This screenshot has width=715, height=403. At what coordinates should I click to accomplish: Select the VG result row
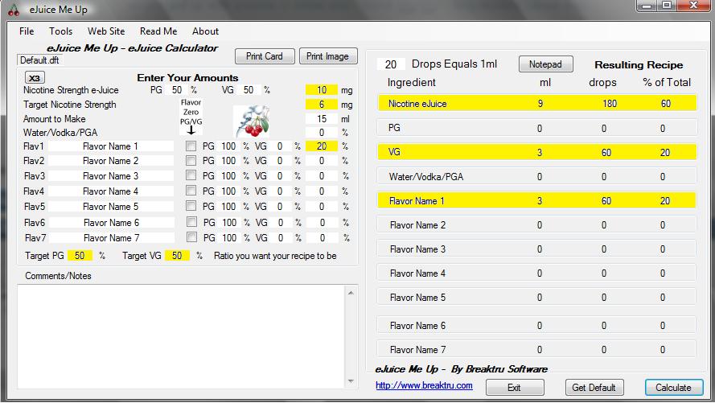[x=536, y=152]
